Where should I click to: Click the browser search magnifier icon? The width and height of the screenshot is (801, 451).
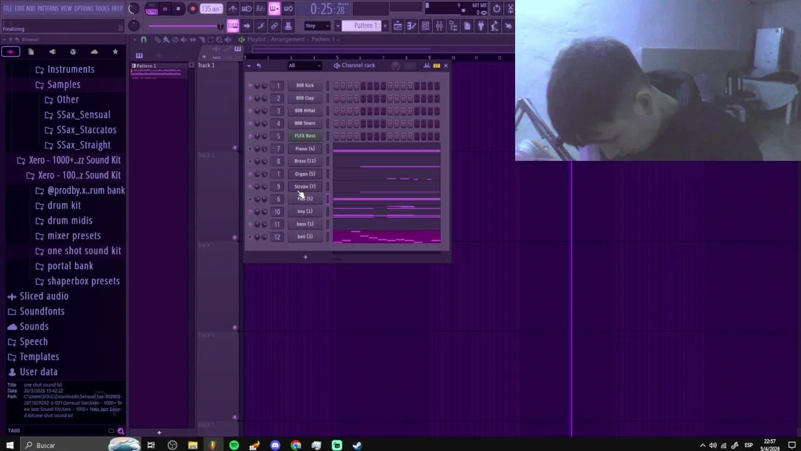point(121,431)
